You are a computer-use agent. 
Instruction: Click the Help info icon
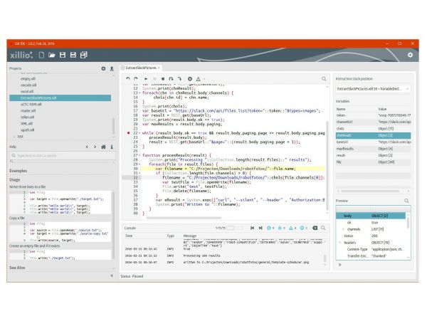coord(112,147)
